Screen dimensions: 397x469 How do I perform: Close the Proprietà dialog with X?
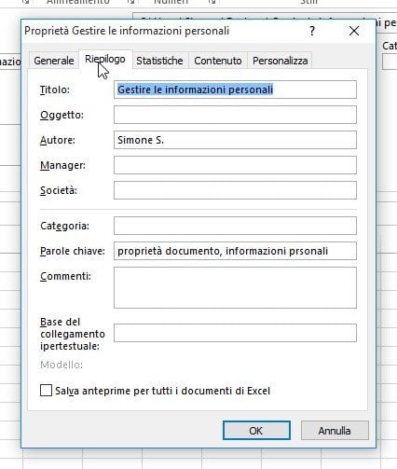[354, 31]
